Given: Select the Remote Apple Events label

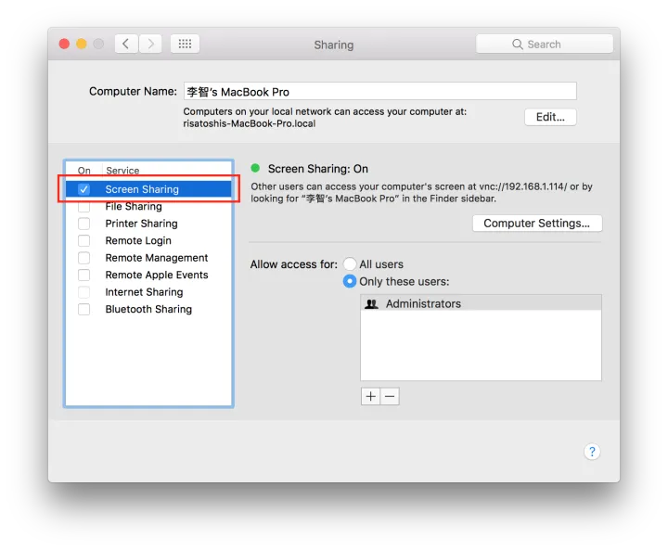Looking at the screenshot, I should (157, 275).
